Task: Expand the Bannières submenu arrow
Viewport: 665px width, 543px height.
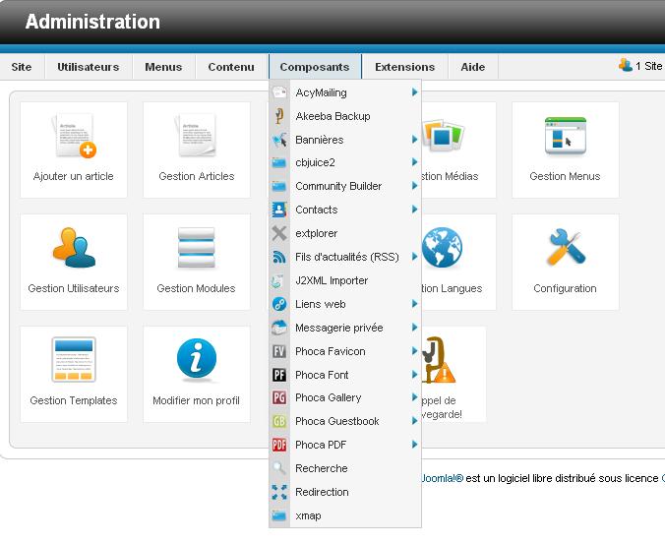Action: (x=414, y=139)
